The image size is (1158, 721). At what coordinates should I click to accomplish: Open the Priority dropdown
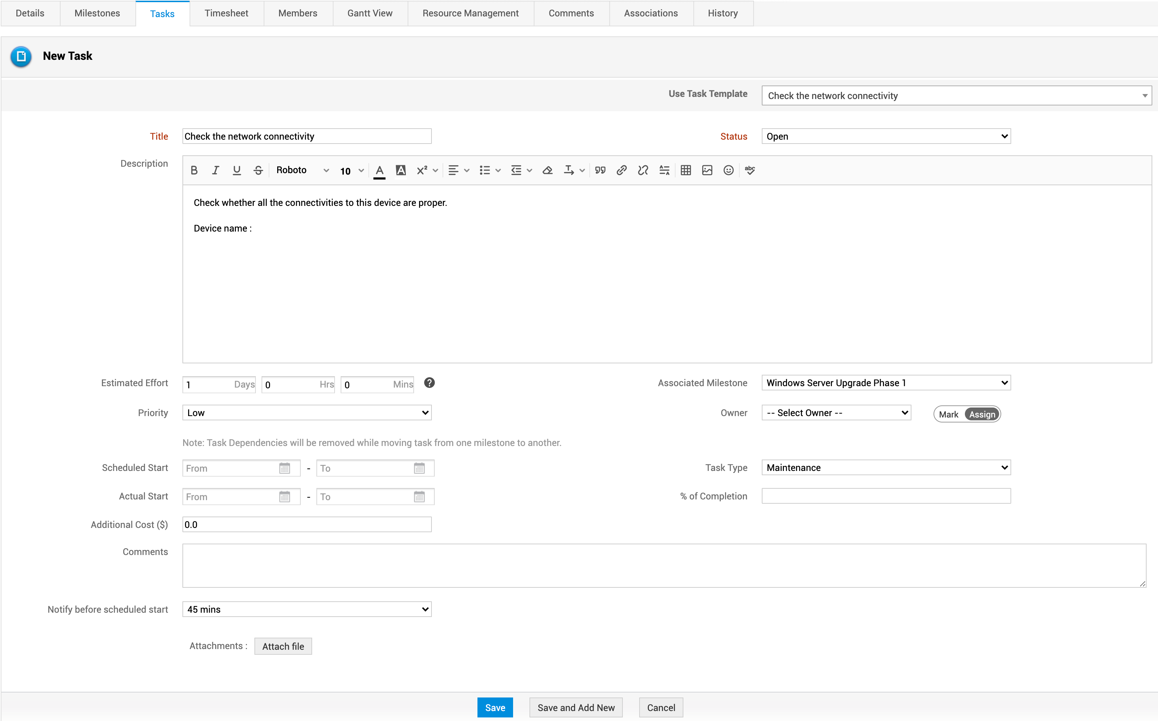307,413
